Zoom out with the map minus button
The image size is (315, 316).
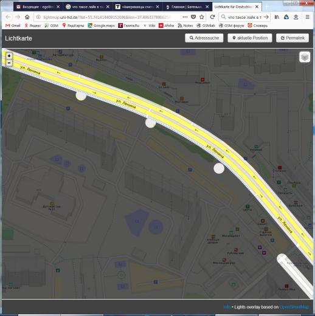tap(9, 63)
